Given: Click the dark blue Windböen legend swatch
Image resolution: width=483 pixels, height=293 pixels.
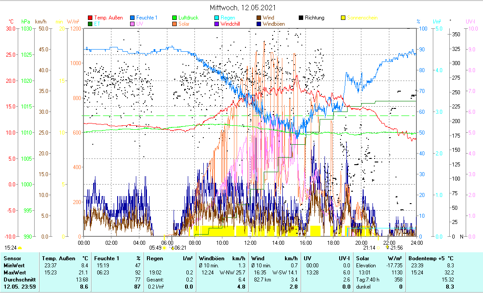Looking at the screenshot, I should coord(258,24).
